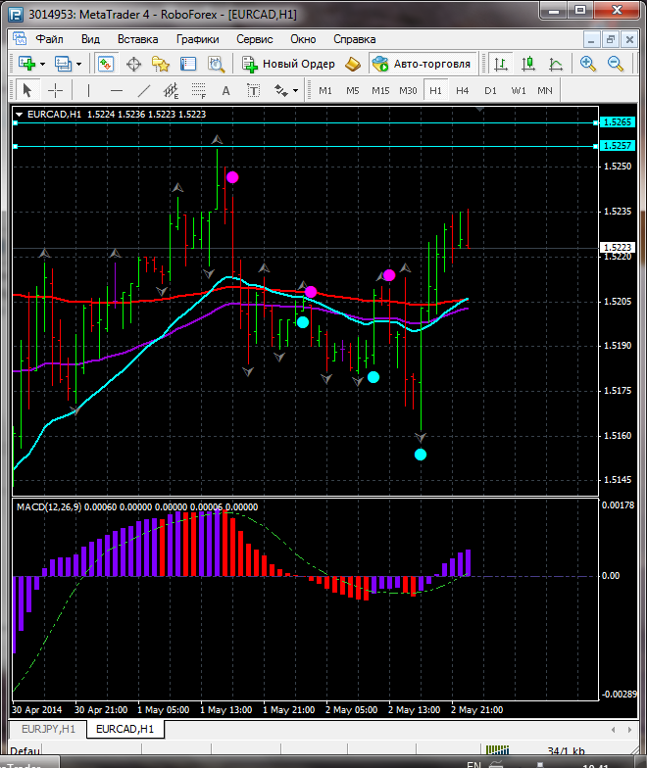Open the Сервис menu
647x768 pixels.
[254, 39]
